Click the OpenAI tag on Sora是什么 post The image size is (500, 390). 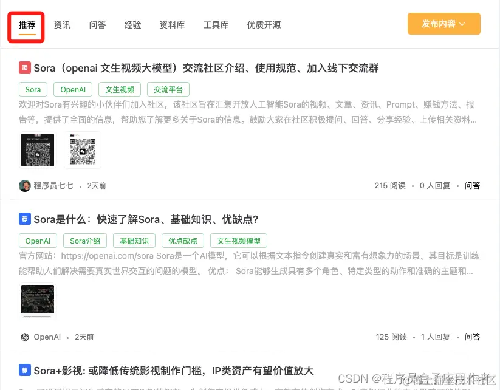point(38,241)
